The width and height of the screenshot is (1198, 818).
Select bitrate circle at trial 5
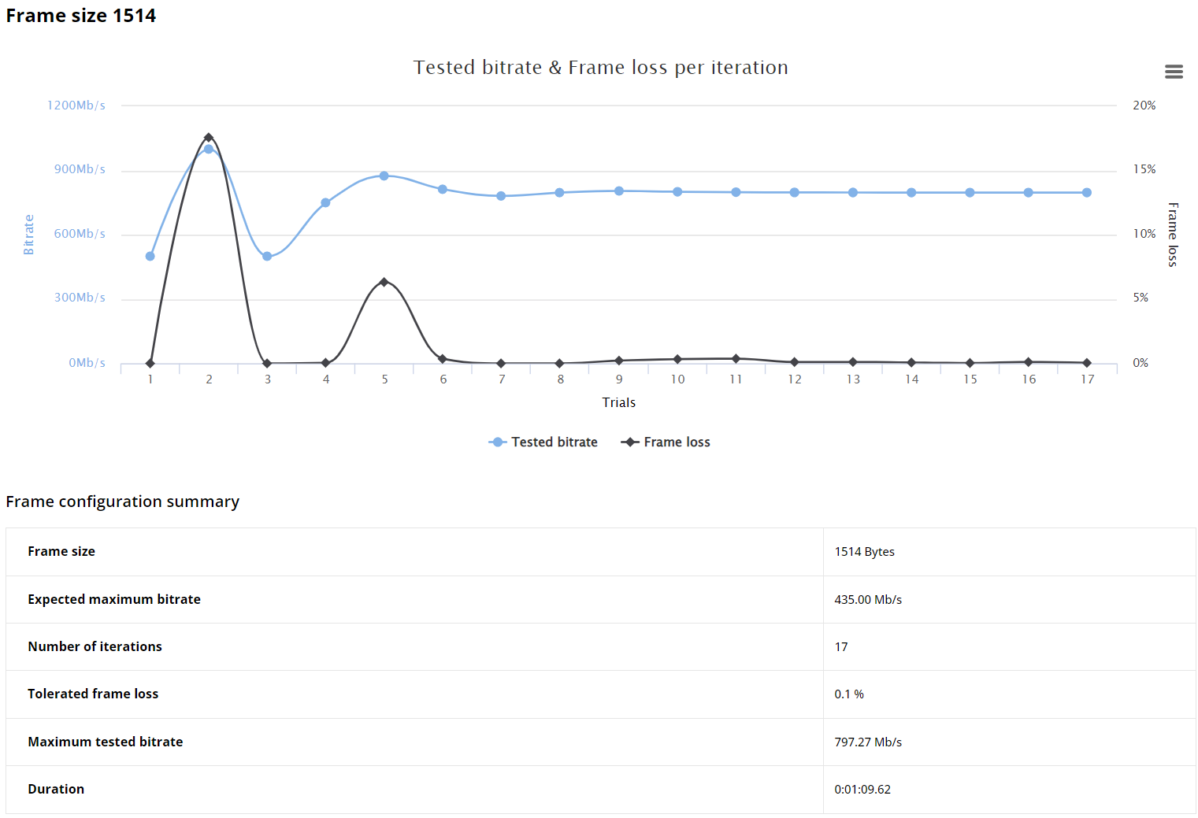point(384,176)
